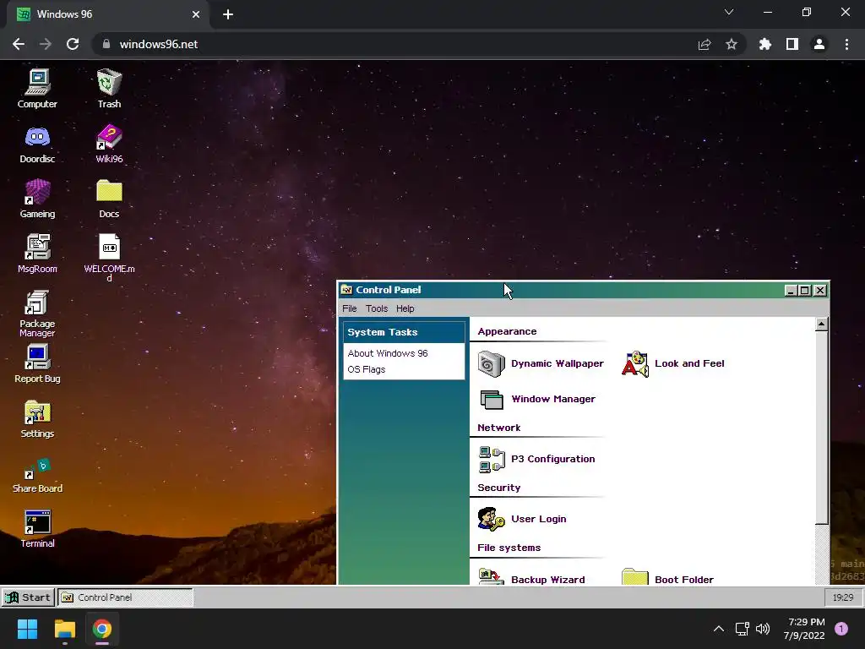This screenshot has width=865, height=649.
Task: Click the OS Flags link
Action: pos(367,369)
